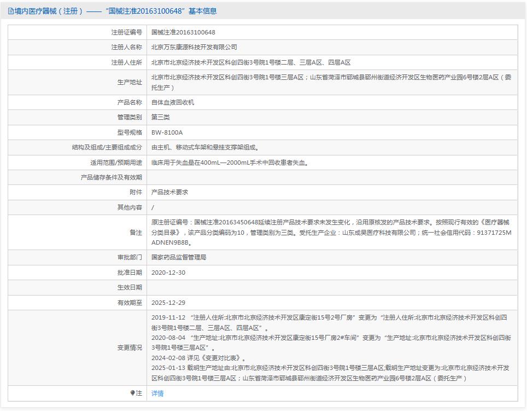The image size is (527, 411).
Task: Select the 2025-01-13 change record entry
Action: coord(330,373)
